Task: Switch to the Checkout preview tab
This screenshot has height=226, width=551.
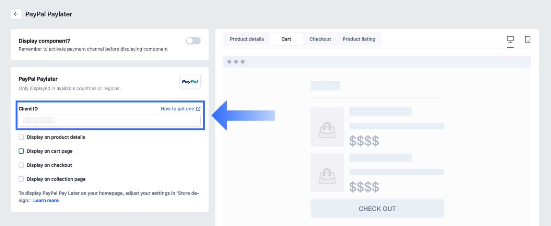Action: [x=320, y=39]
